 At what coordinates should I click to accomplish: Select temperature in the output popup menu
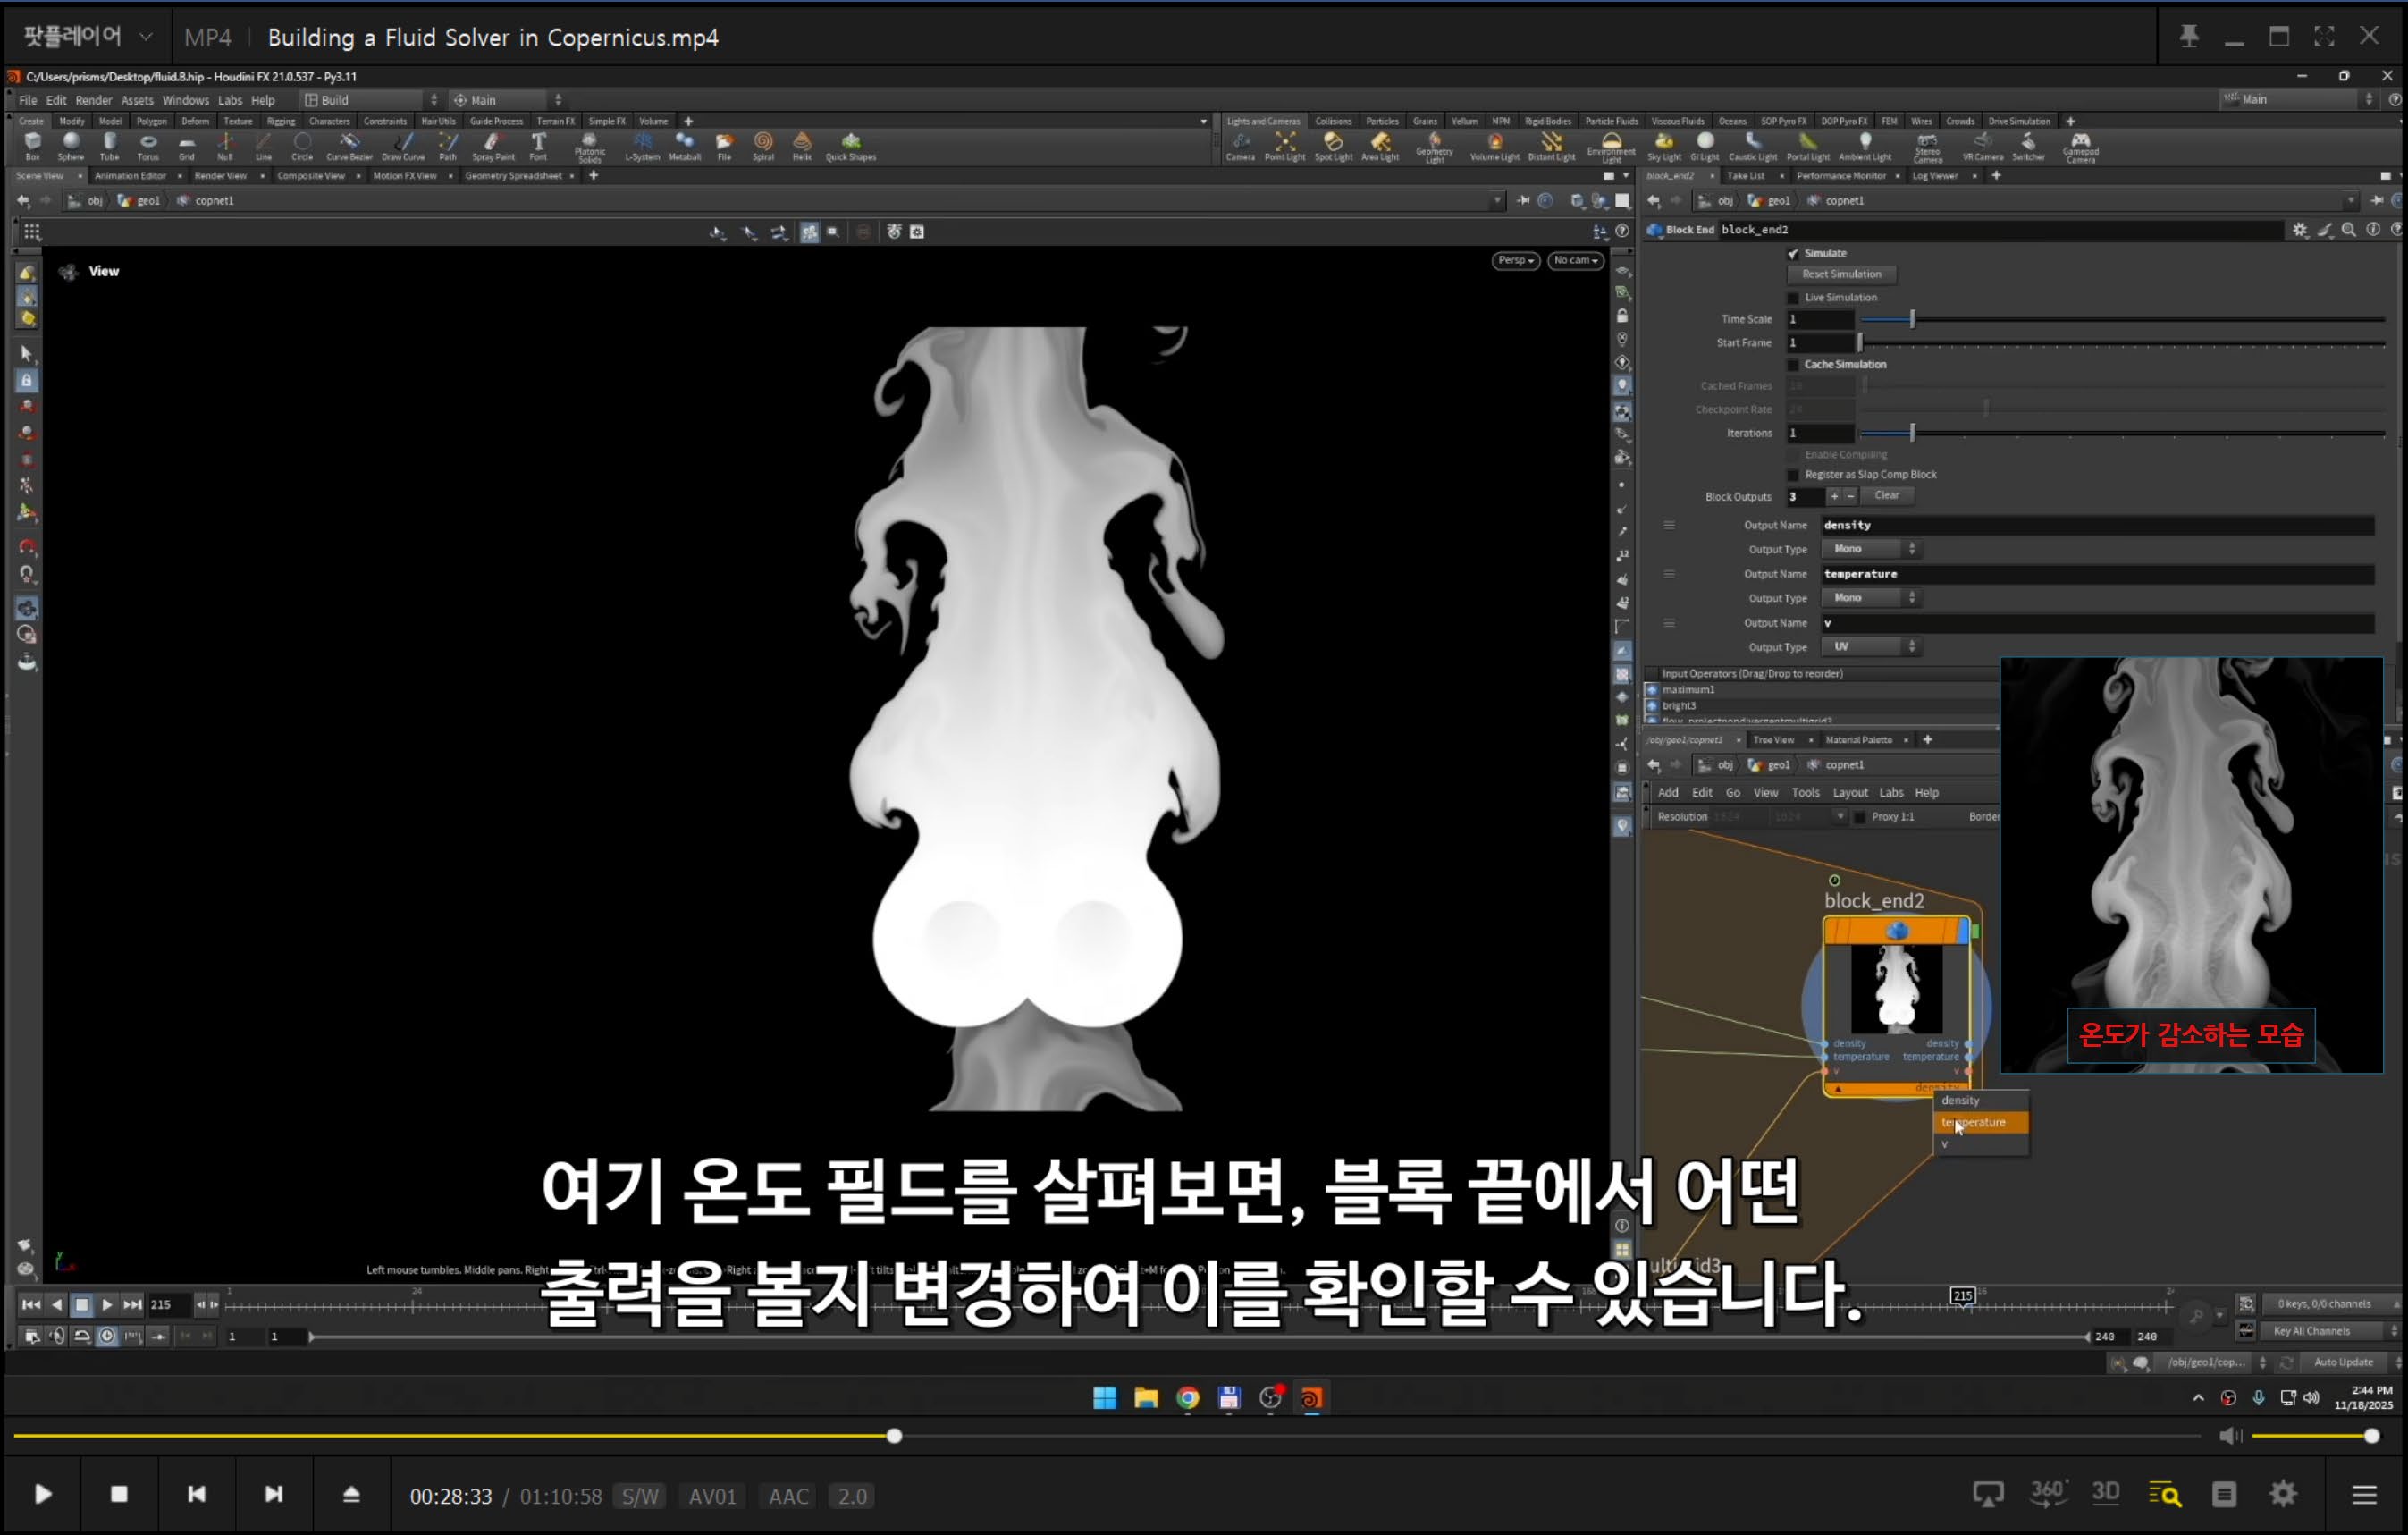(1981, 1122)
